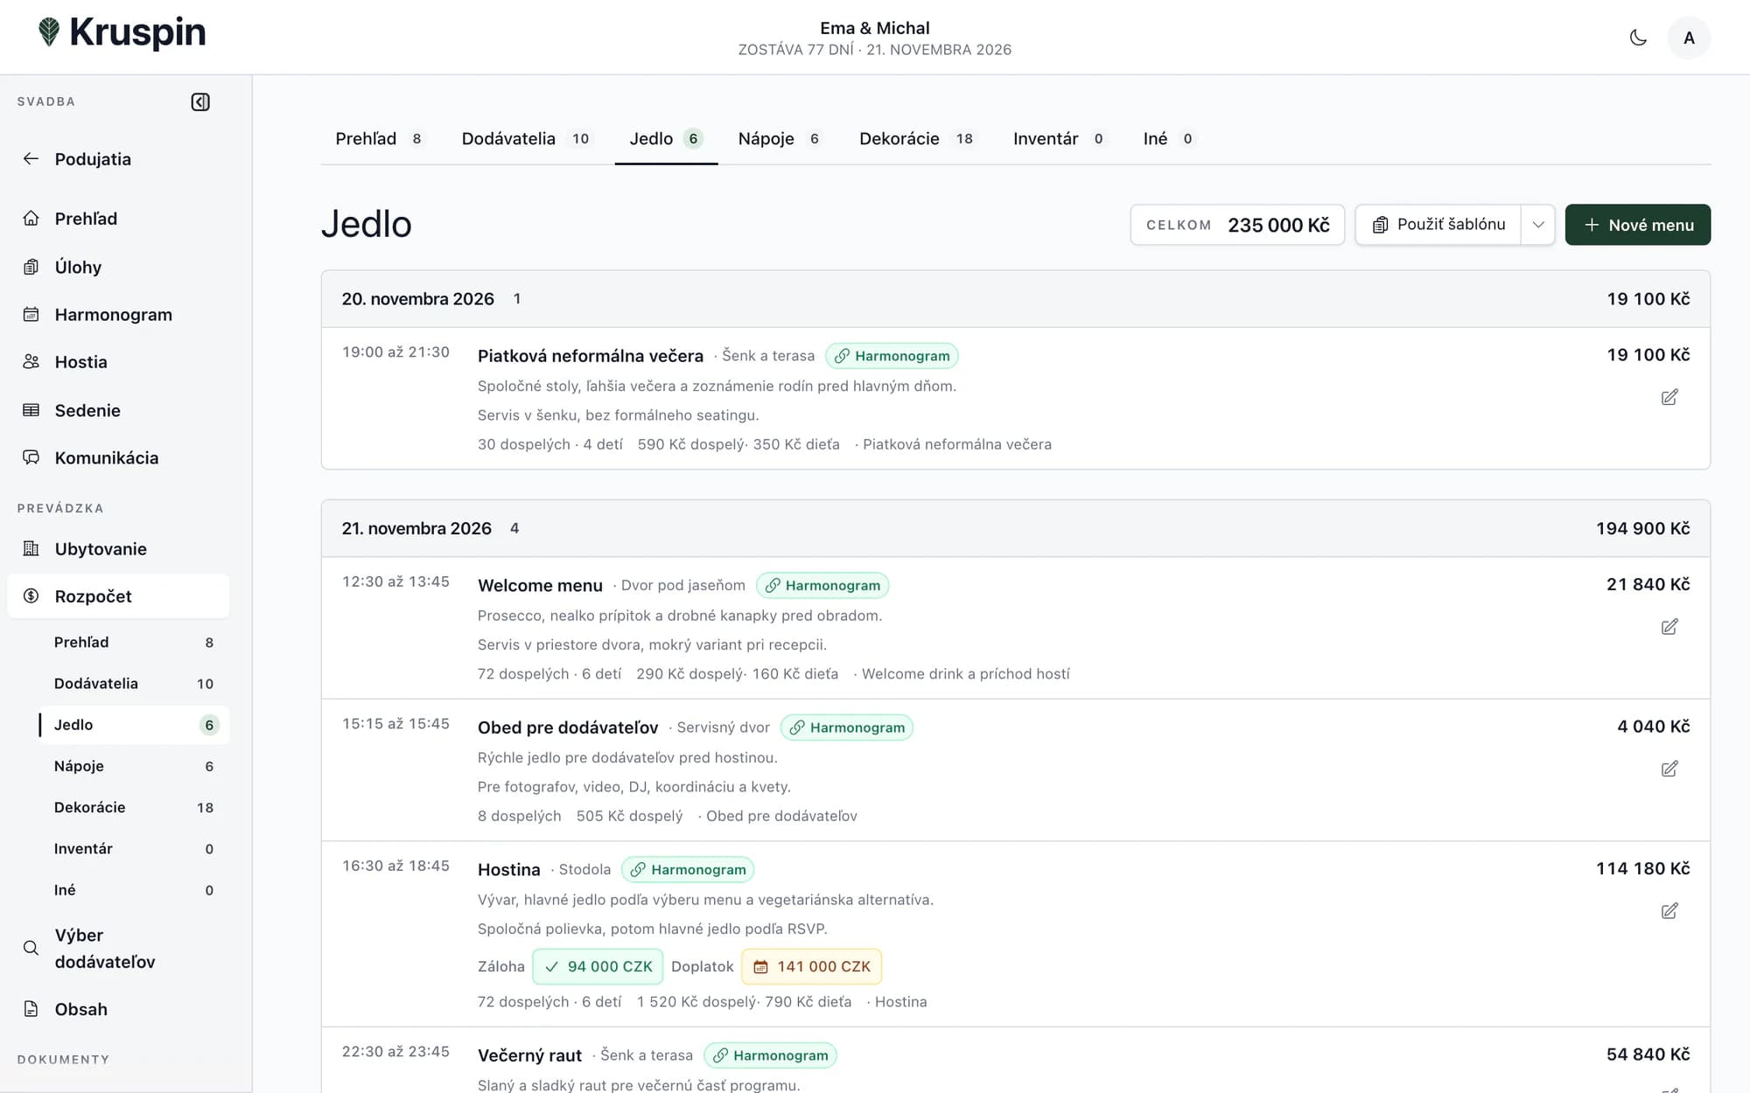Select Rozpočet in the sidebar
Viewport: 1750px width, 1093px height.
[118, 596]
